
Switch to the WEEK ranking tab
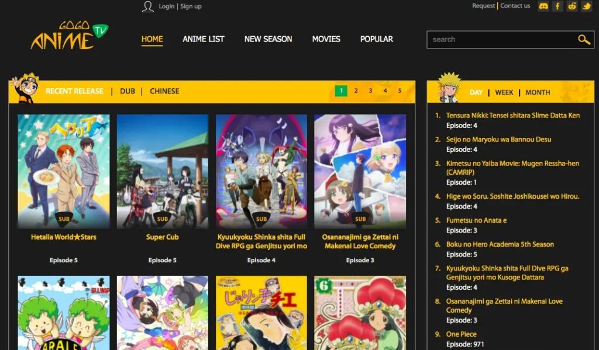[504, 92]
